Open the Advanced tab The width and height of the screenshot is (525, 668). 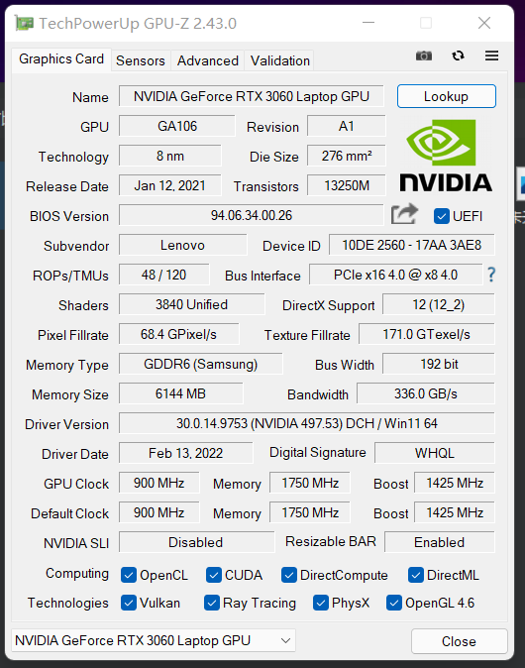coord(208,60)
